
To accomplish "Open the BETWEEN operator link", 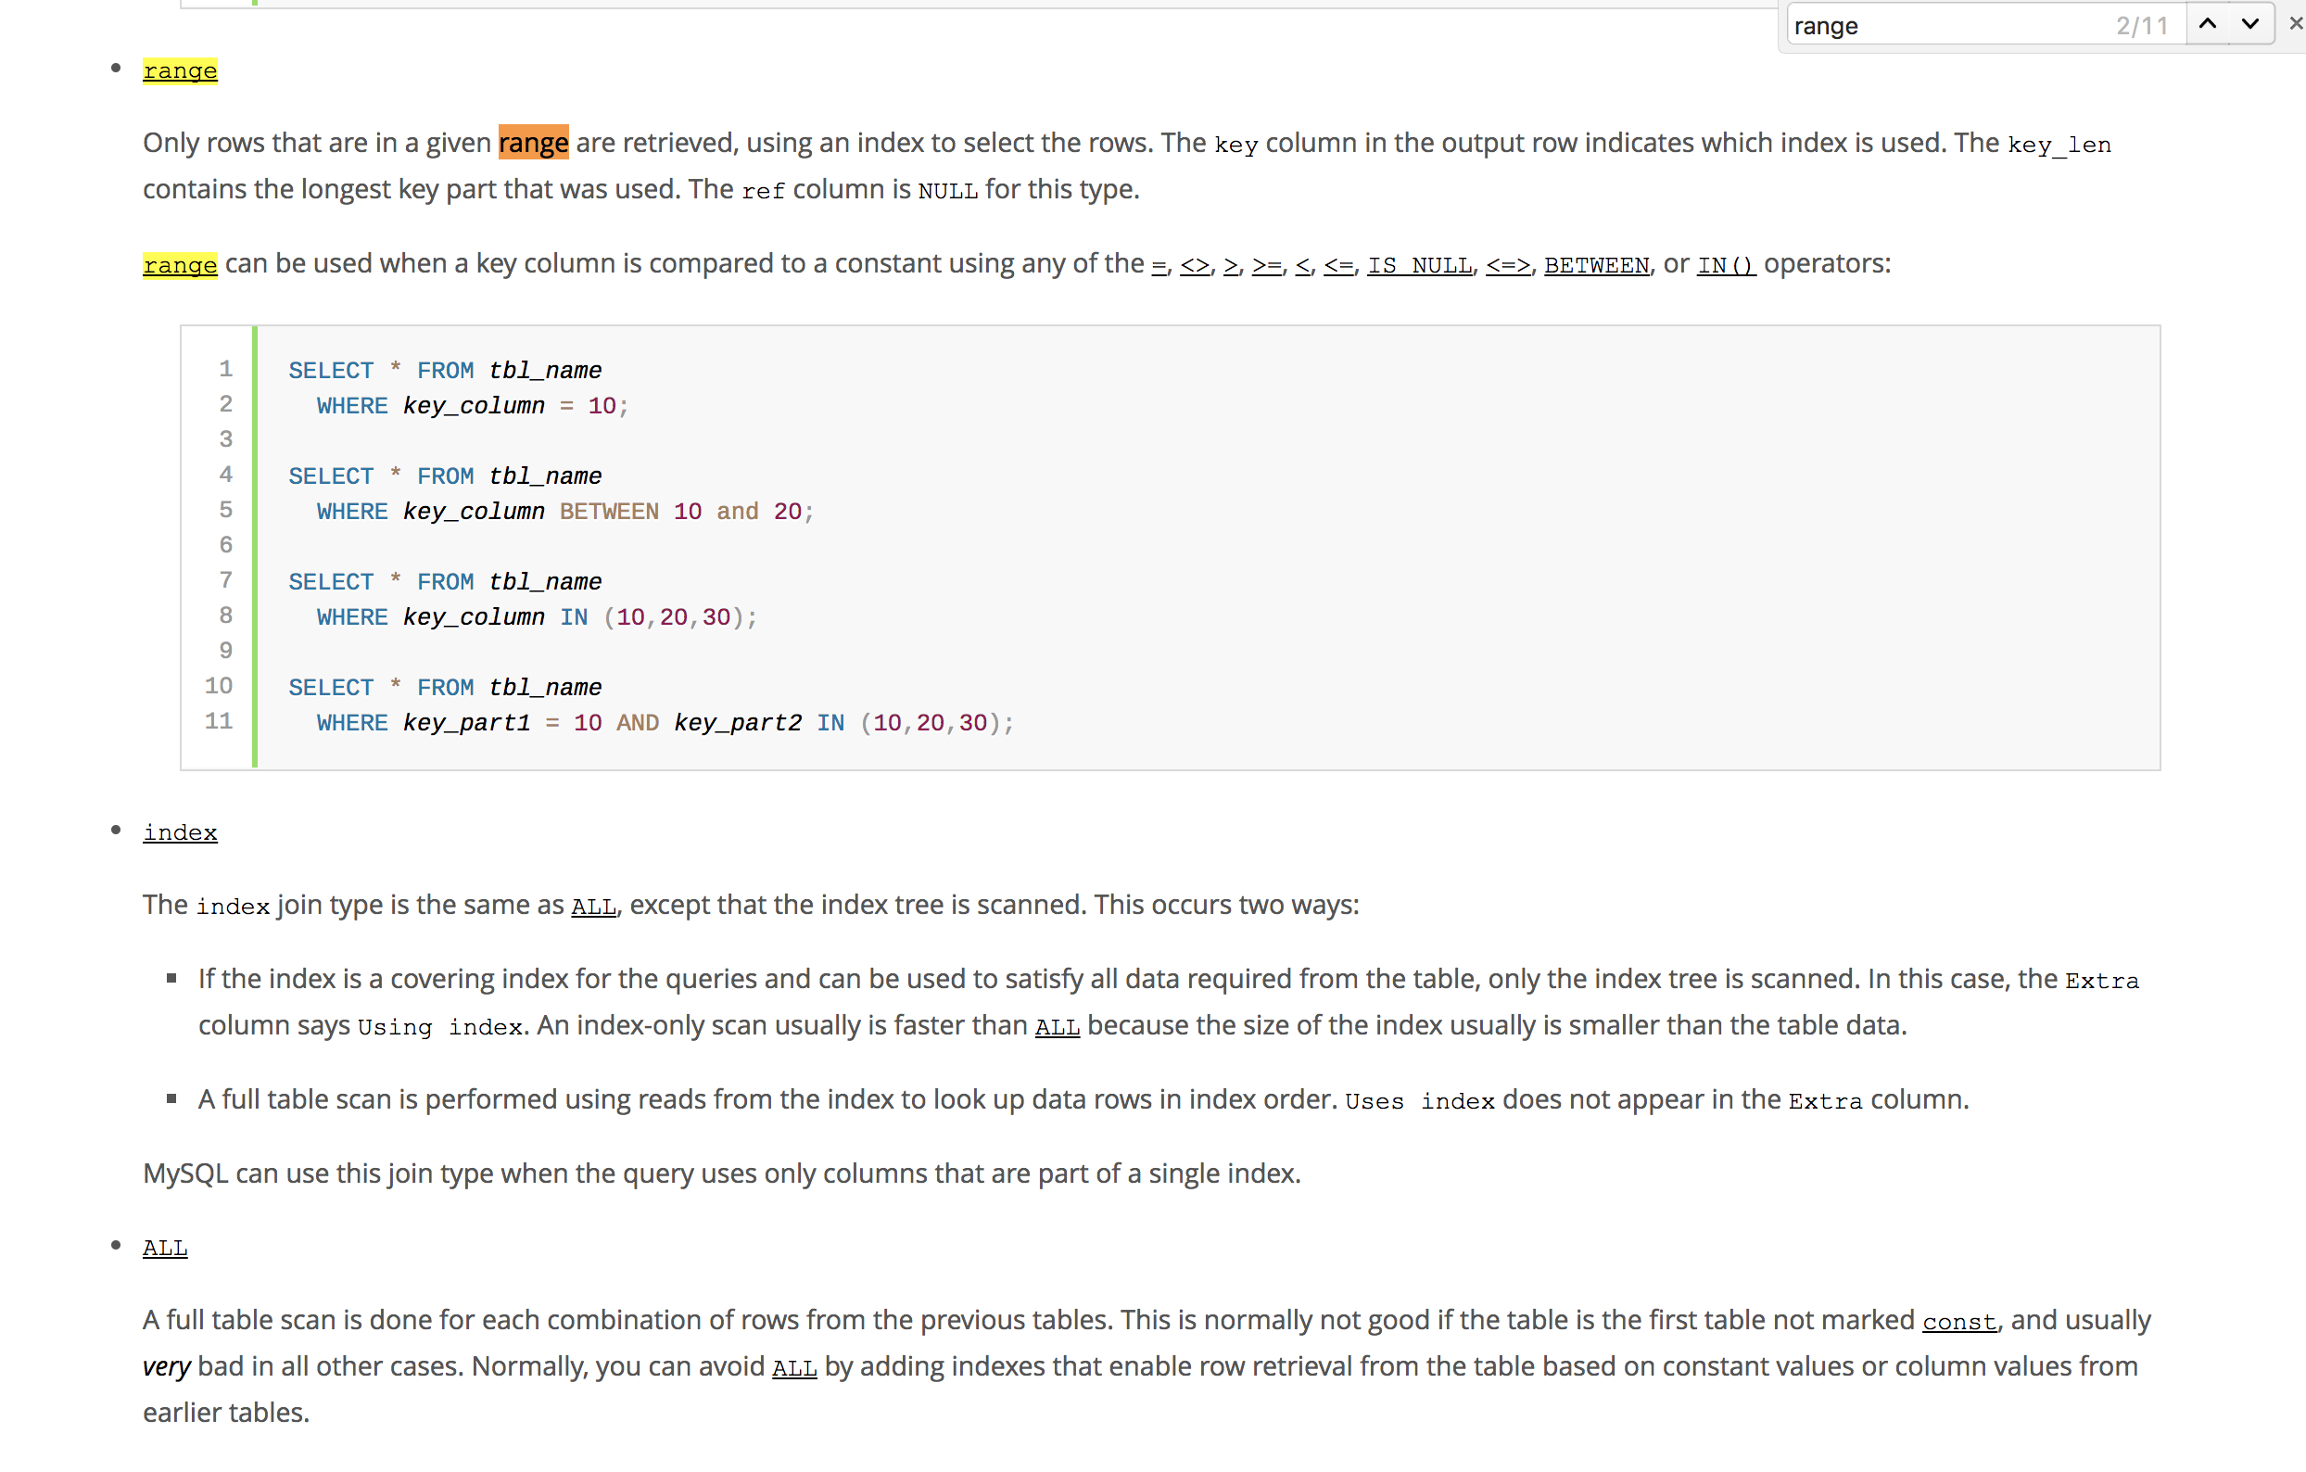I will [x=1596, y=265].
